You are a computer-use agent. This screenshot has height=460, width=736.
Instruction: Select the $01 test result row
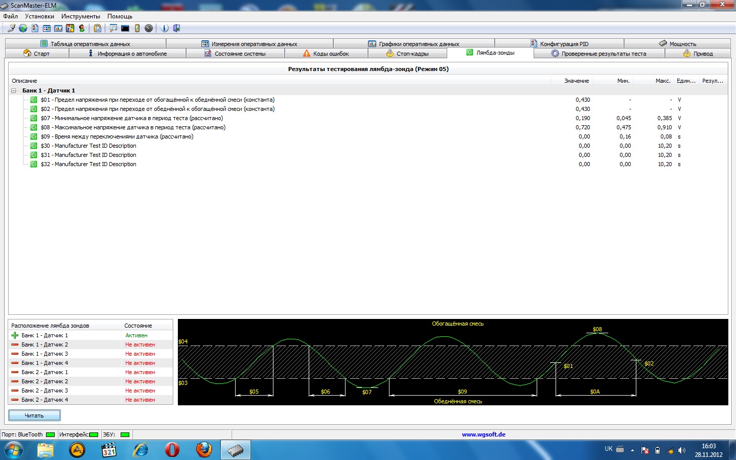368,100
